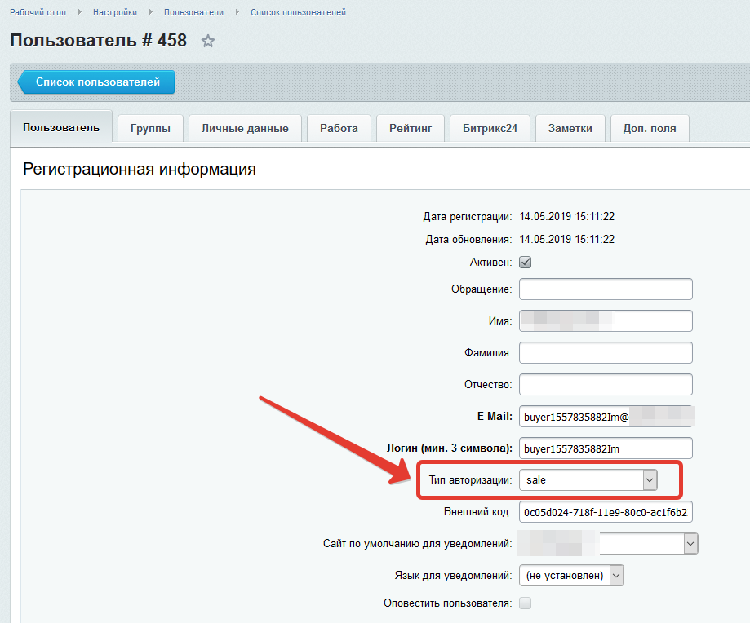Switch to the Работа tab
This screenshot has height=623, width=750.
click(x=339, y=128)
